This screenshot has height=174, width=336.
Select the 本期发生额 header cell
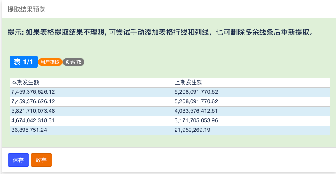(91, 83)
